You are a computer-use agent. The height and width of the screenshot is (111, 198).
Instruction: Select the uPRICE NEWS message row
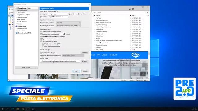(x=120, y=50)
